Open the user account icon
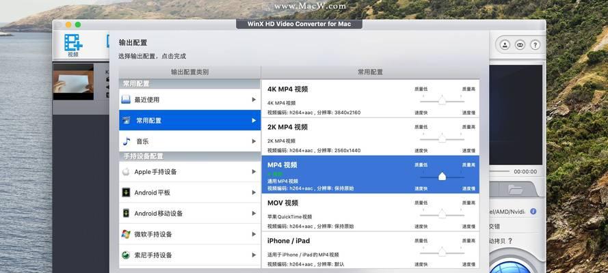The image size is (608, 273). tap(505, 45)
